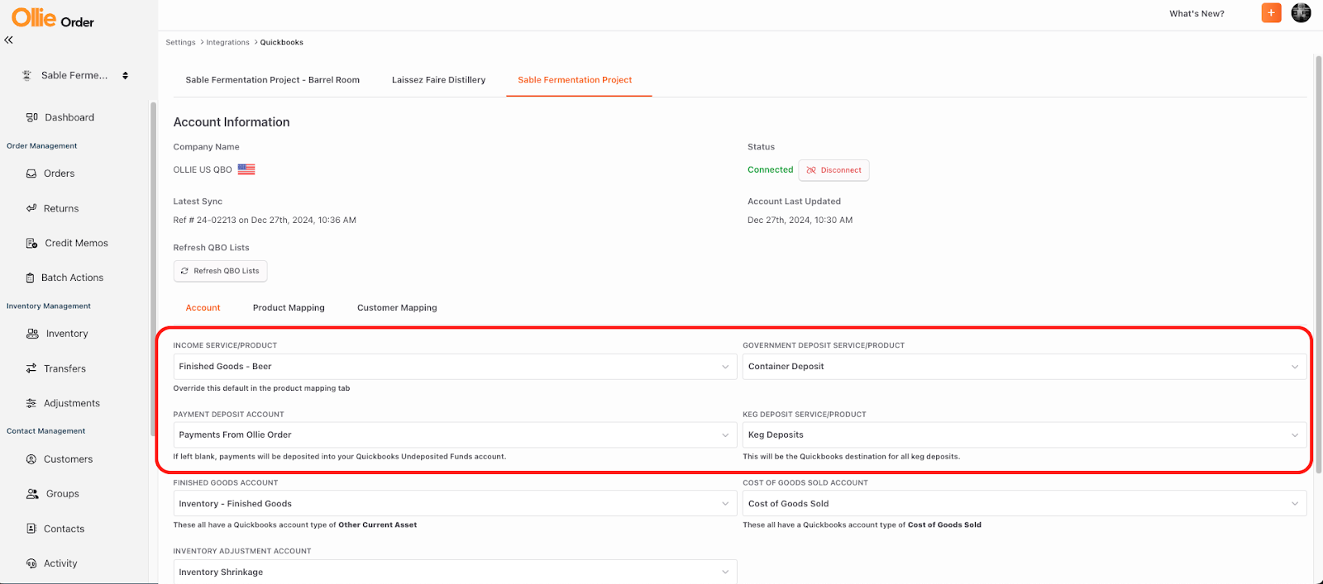Select the Sable Fermentation Project tab
The height and width of the screenshot is (584, 1323).
[575, 80]
